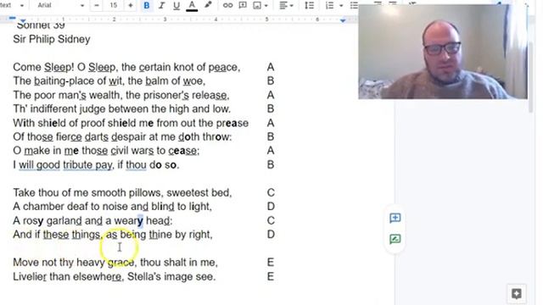Open the Explore button in the bottom corner
The width and height of the screenshot is (543, 305).
pyautogui.click(x=517, y=294)
